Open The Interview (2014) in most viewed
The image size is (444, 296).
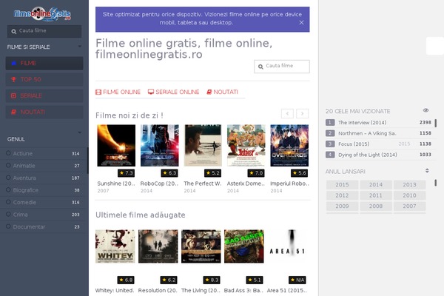[362, 123]
